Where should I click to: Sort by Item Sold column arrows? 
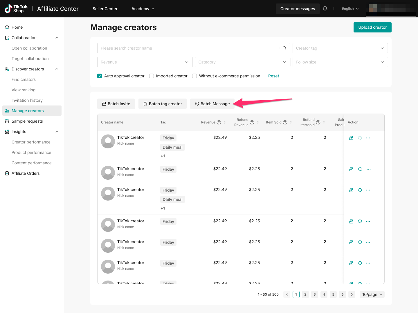pyautogui.click(x=291, y=122)
